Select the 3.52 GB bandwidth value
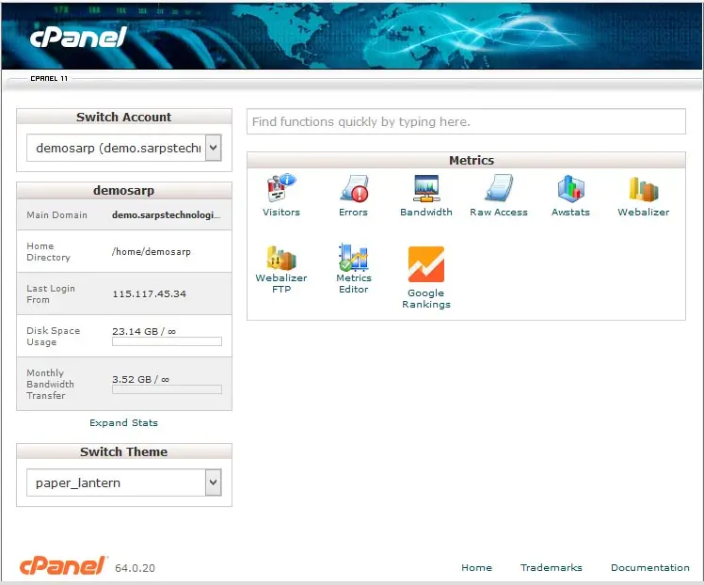The image size is (704, 585). tap(140, 380)
